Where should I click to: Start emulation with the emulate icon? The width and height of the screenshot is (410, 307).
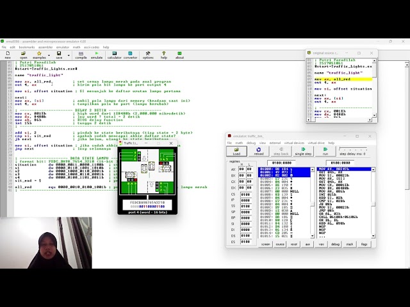pos(97,55)
